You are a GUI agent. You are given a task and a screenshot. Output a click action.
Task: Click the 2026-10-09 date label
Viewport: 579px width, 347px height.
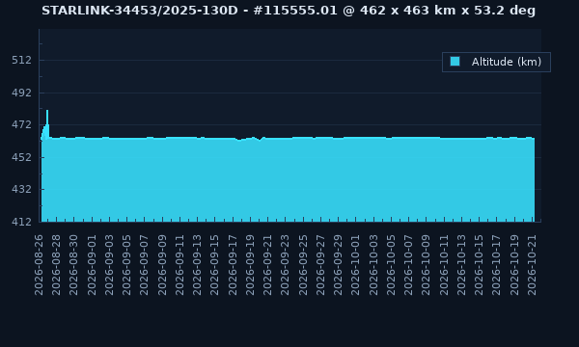click(427, 265)
